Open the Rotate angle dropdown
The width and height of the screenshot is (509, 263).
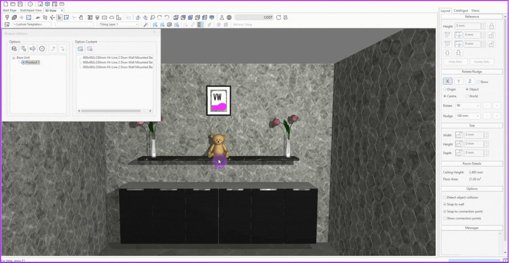tap(478, 106)
